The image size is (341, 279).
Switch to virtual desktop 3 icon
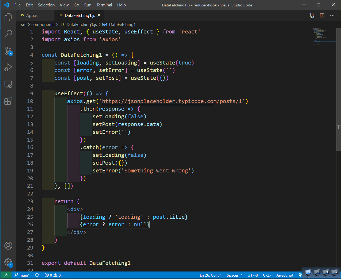(x=326, y=273)
